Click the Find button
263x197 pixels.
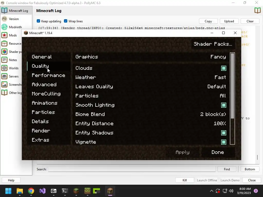pyautogui.click(x=227, y=169)
